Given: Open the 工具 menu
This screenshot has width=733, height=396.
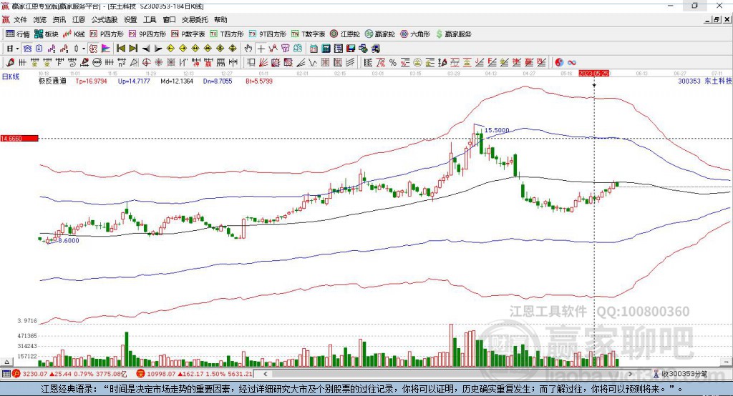Looking at the screenshot, I should [150, 19].
